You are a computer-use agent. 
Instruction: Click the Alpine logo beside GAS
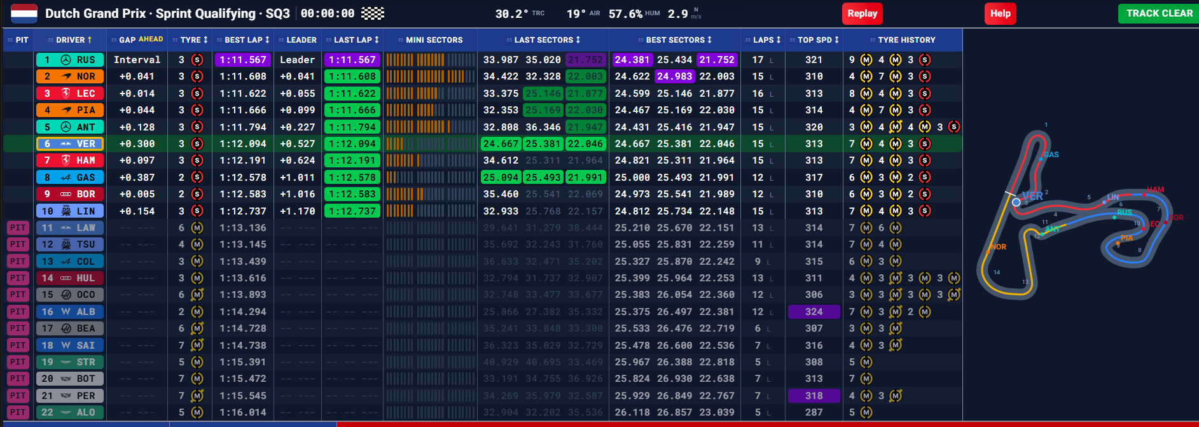point(66,178)
